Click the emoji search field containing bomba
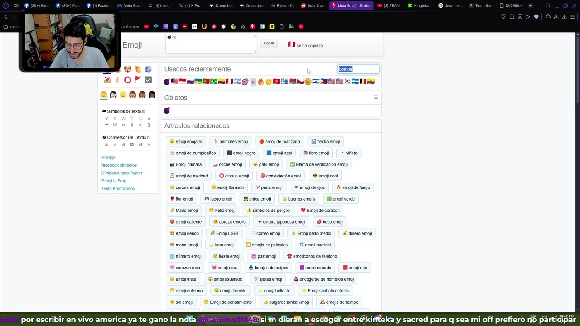This screenshot has width=580, height=326. tap(358, 69)
